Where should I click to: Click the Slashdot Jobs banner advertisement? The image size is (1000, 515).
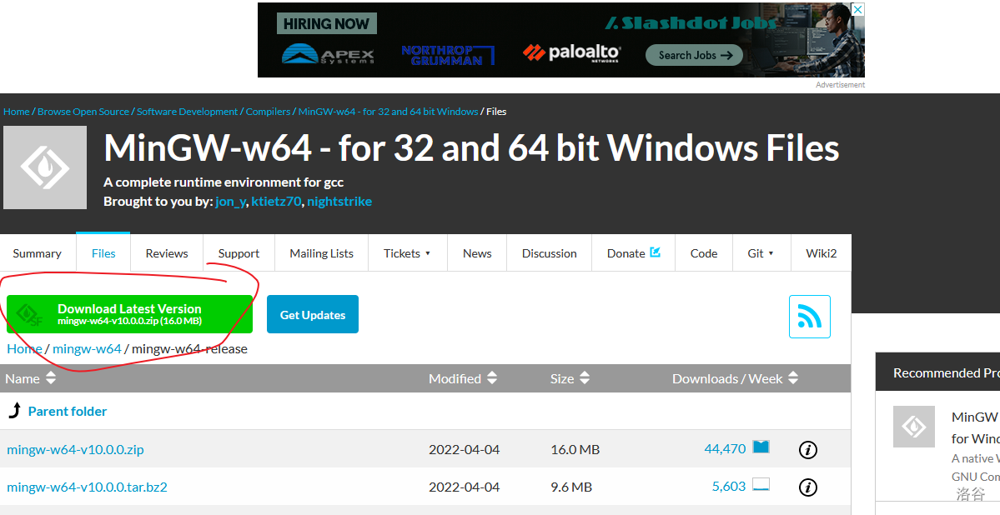[x=561, y=40]
